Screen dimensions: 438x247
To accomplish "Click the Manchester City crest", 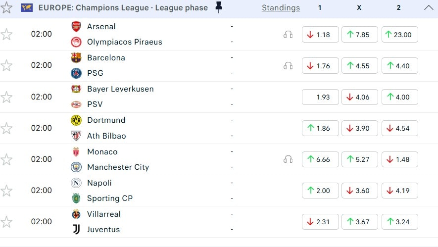I will pos(76,167).
